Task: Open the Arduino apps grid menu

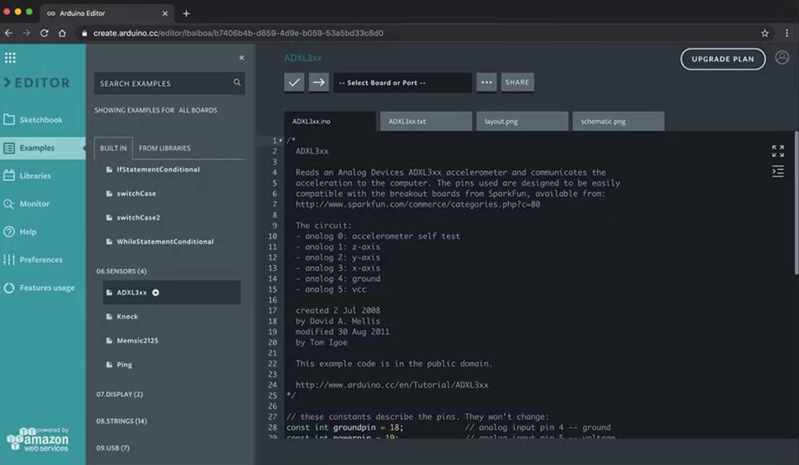Action: (x=10, y=58)
